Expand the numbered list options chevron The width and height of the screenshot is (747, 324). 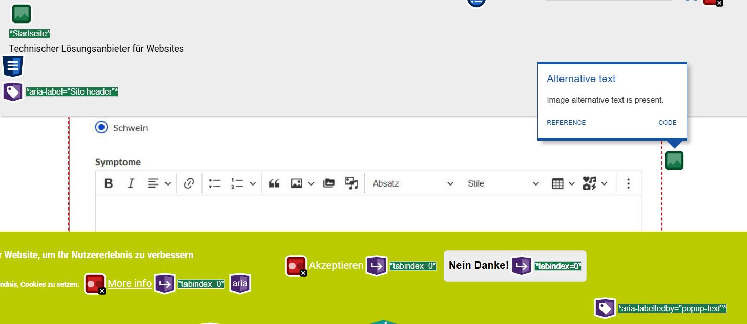[x=253, y=183]
